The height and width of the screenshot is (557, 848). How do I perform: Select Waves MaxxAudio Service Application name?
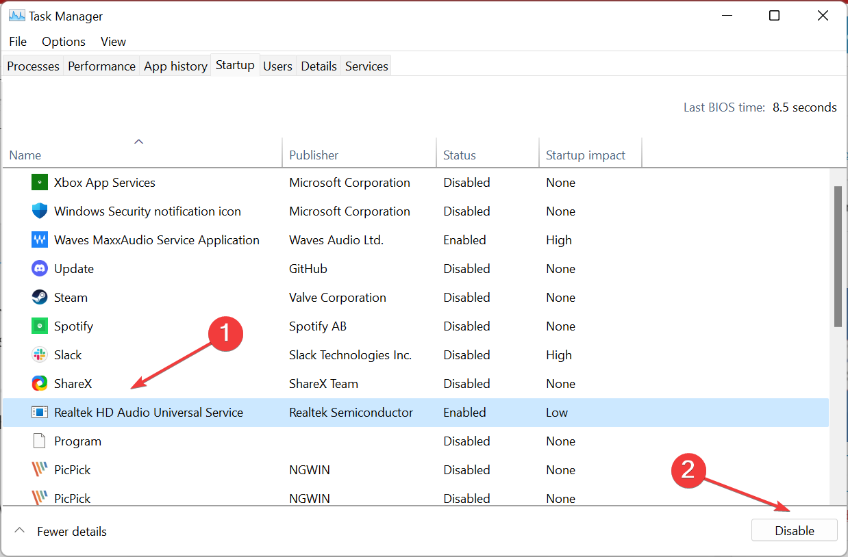[x=157, y=240]
